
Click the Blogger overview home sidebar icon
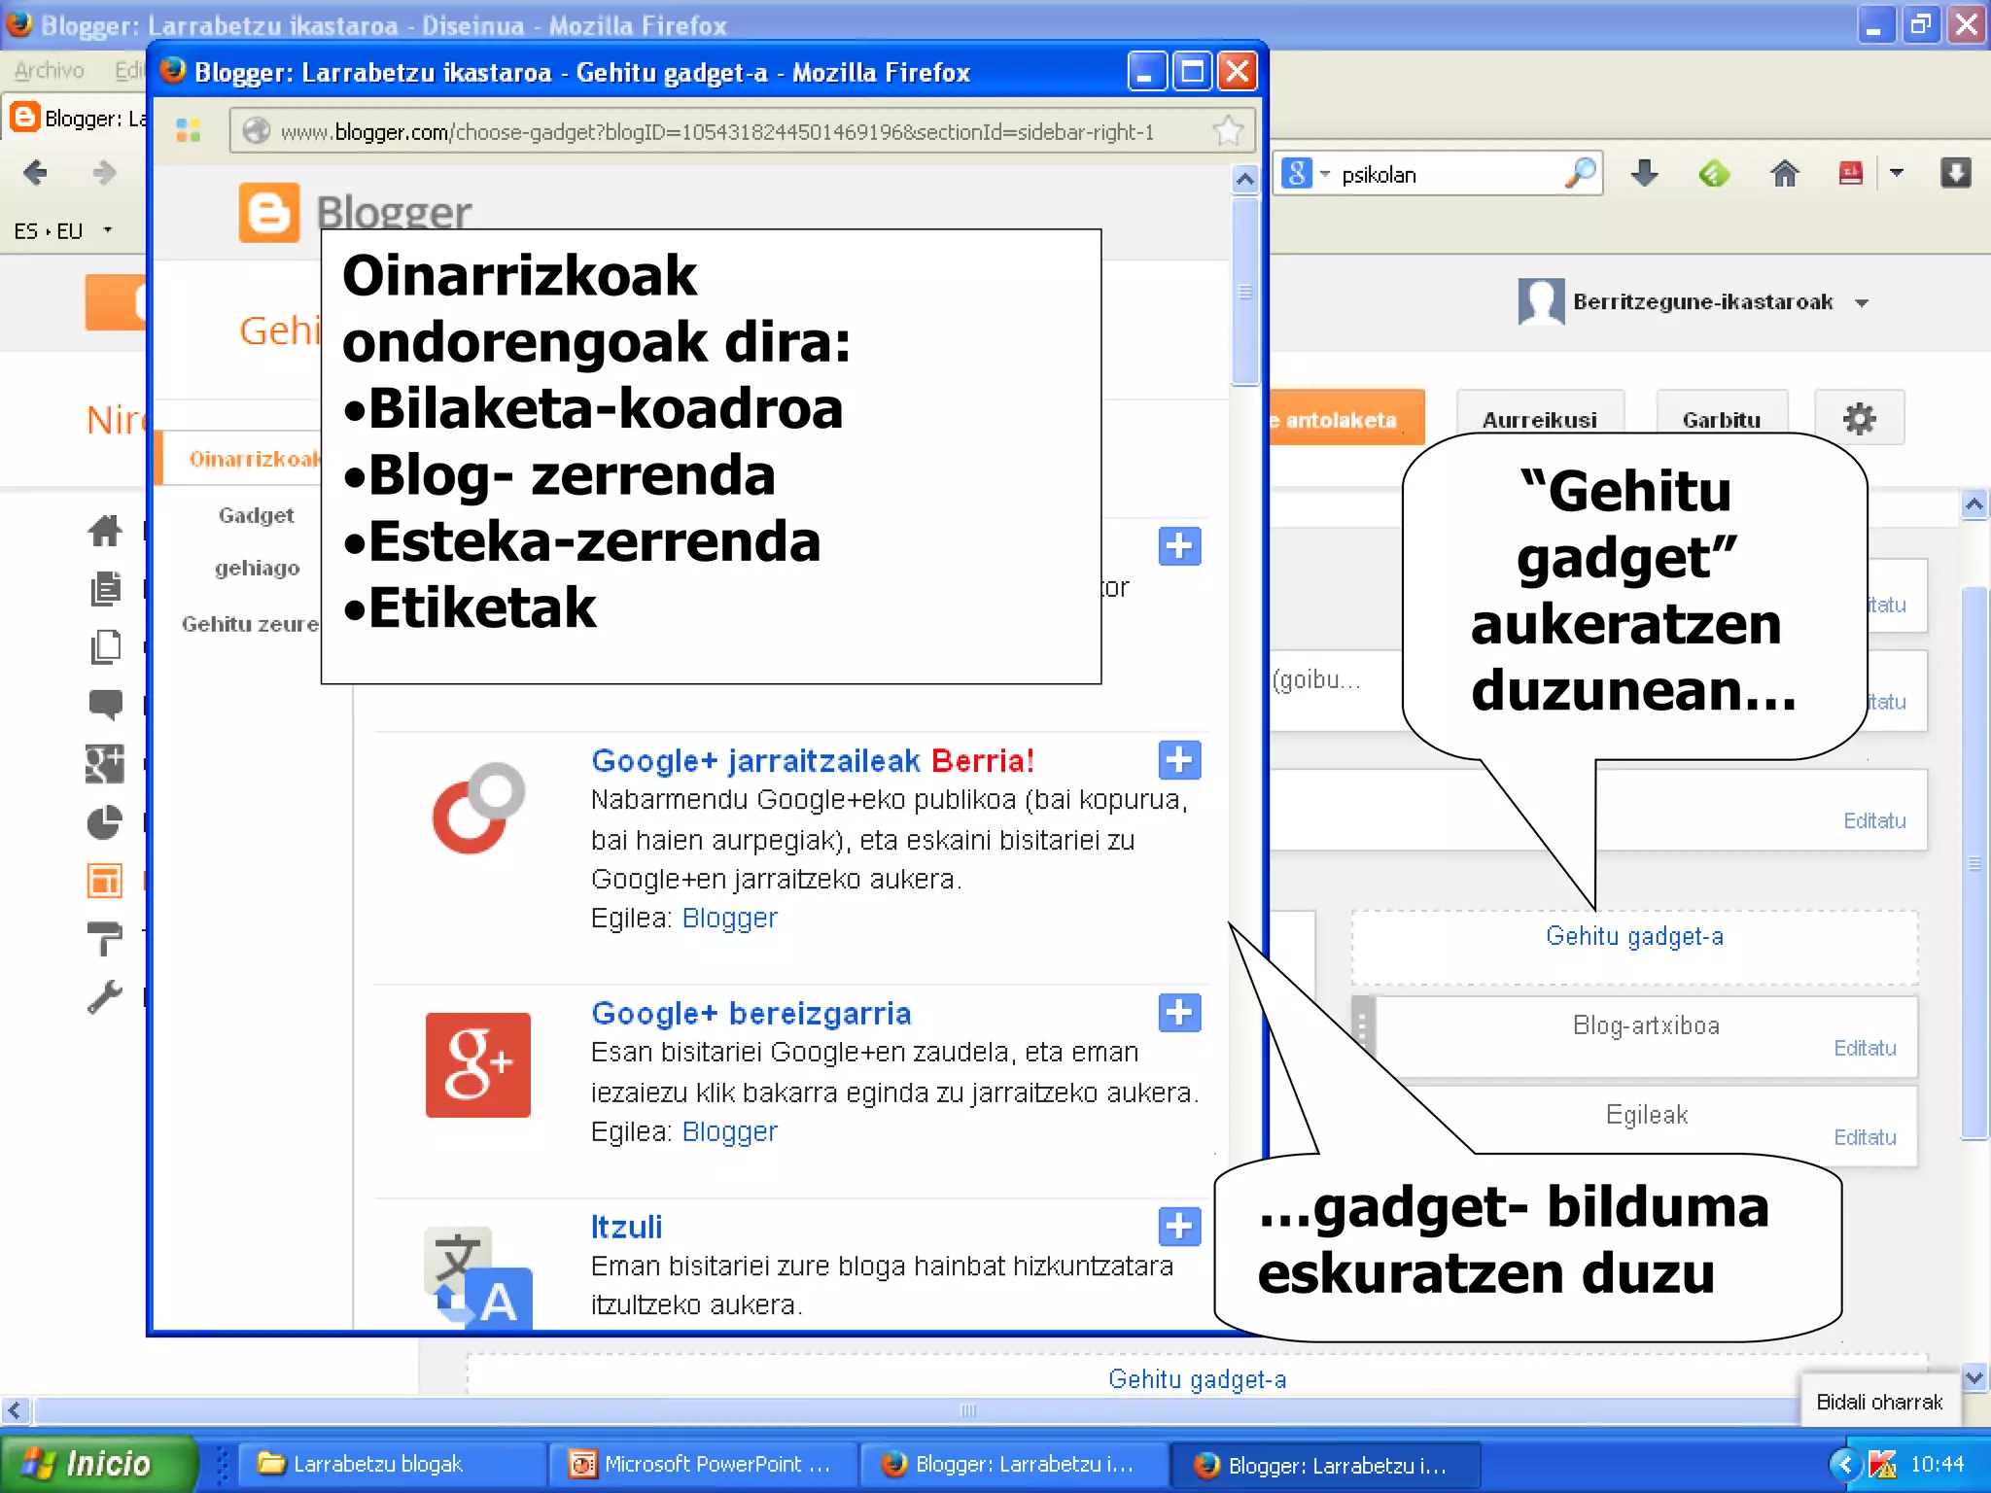pos(105,530)
